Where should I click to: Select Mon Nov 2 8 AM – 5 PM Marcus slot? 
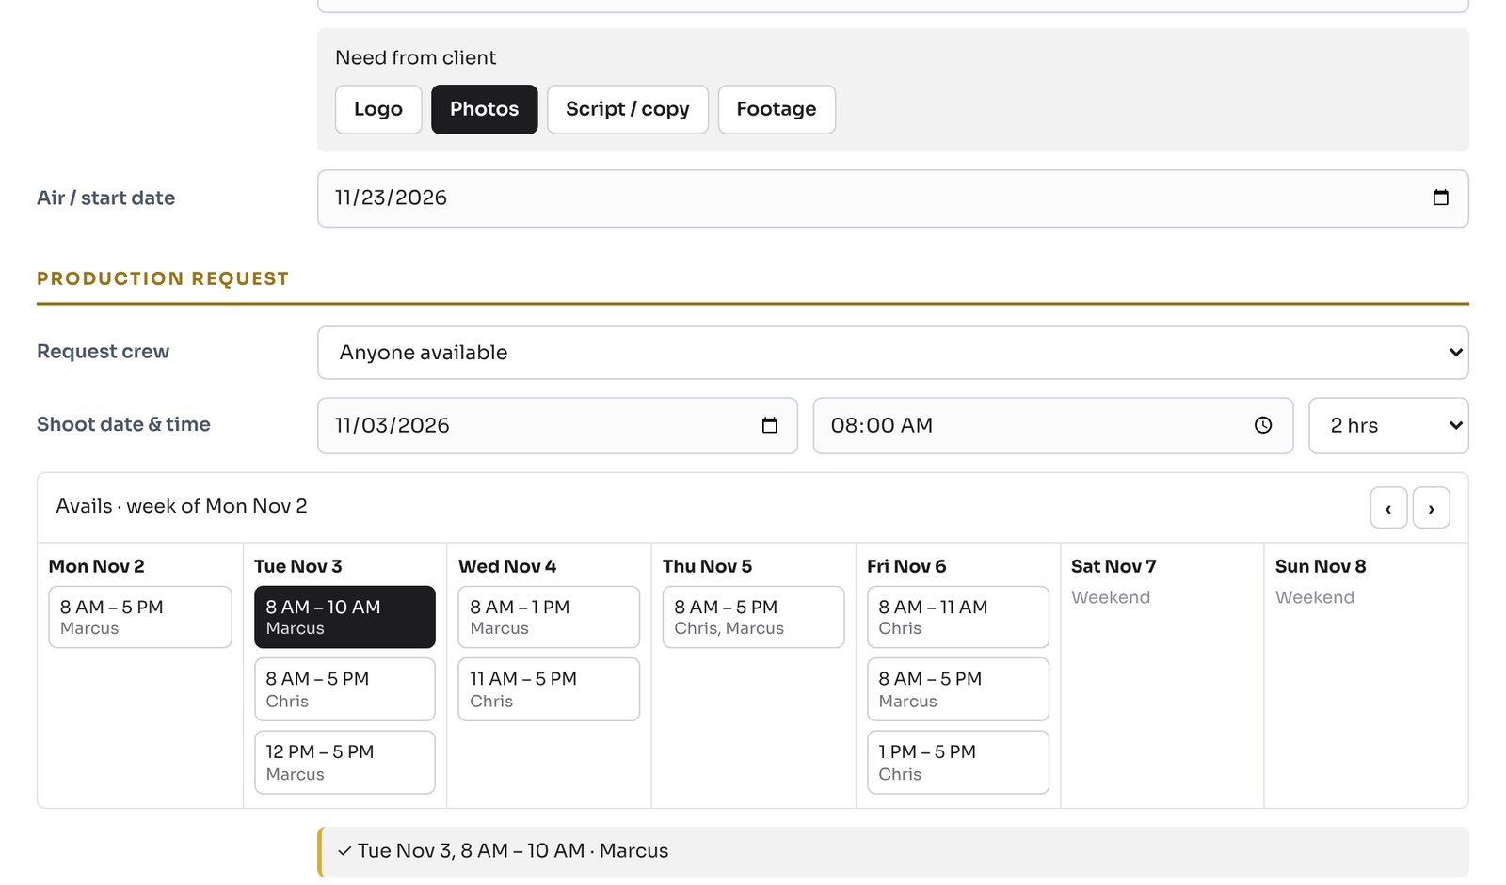[x=140, y=617]
